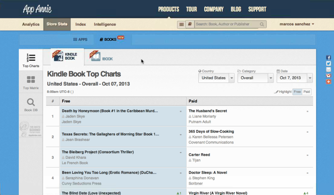Image resolution: width=334 pixels, height=195 pixels.
Task: Click the Paid column header
Action: (250, 101)
